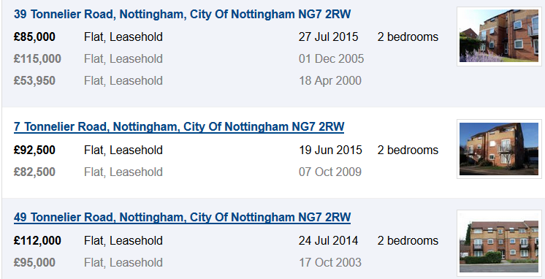Click the 24 Jul 2014 sale date
Viewport: 545px width, 279px height.
coord(329,241)
